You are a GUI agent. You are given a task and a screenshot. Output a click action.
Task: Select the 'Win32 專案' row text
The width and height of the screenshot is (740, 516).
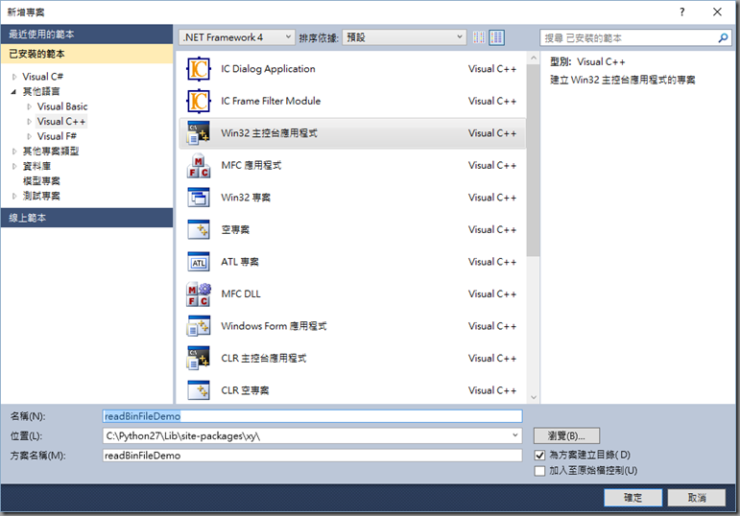(x=246, y=198)
